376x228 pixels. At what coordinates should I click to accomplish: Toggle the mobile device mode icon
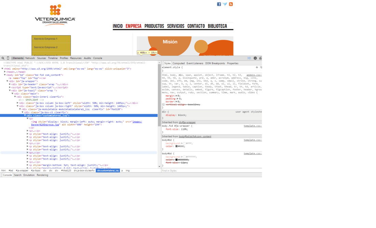click(x=8, y=58)
